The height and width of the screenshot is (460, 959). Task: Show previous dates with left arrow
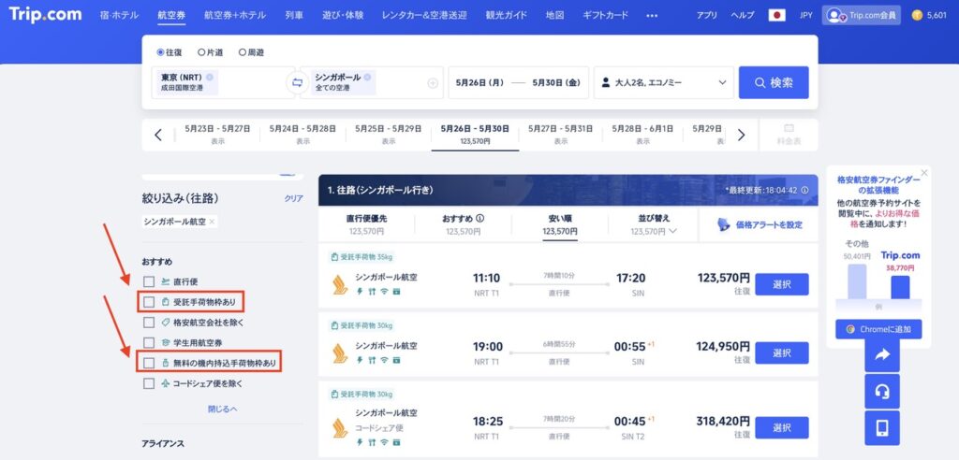(x=157, y=135)
